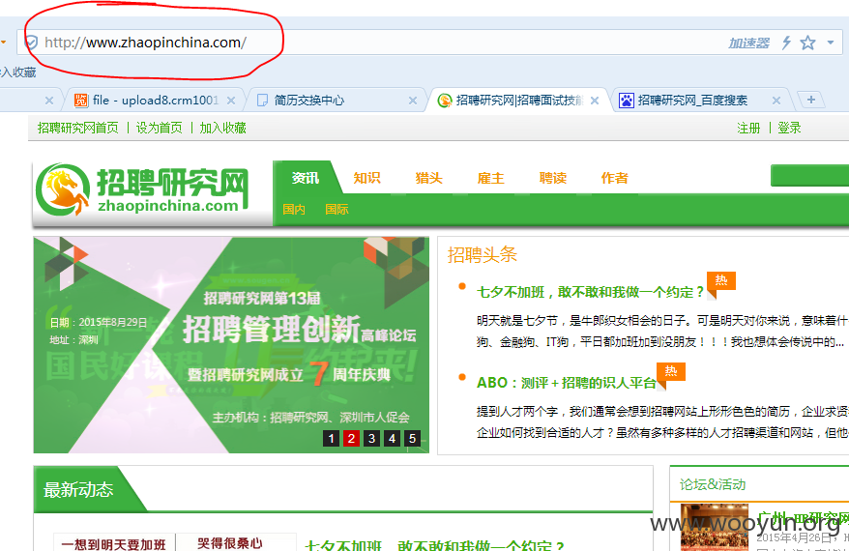The width and height of the screenshot is (849, 551).
Task: Show banner slide 5
Action: (412, 438)
